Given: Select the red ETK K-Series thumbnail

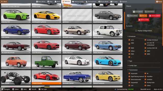Looking at the screenshot, I should click(x=46, y=31).
